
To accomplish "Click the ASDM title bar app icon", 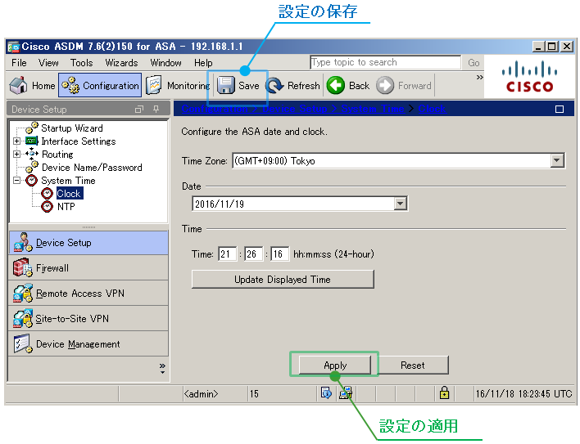I will point(14,47).
